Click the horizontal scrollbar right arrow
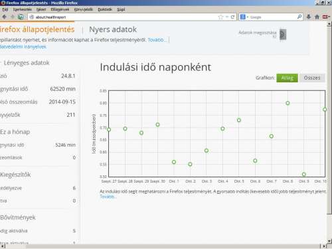This screenshot has height=249, width=332. (x=324, y=246)
